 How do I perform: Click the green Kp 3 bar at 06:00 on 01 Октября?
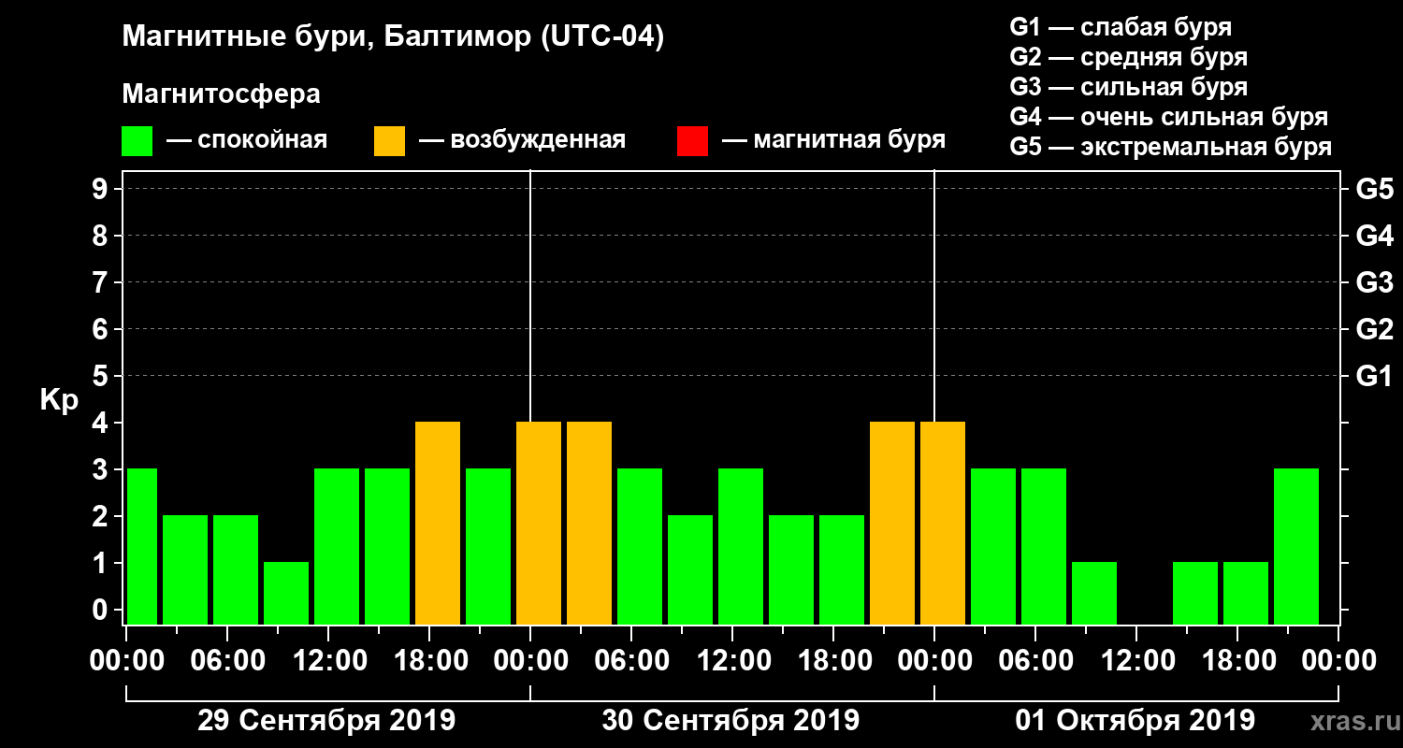(x=1044, y=546)
